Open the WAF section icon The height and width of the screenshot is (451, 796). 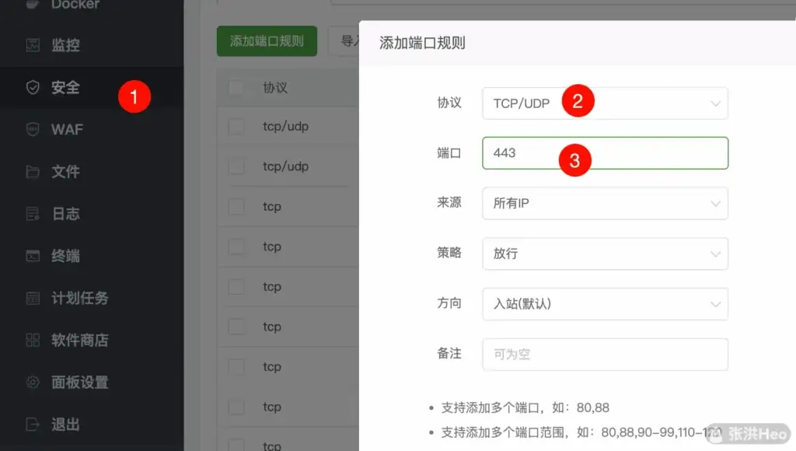coord(30,129)
